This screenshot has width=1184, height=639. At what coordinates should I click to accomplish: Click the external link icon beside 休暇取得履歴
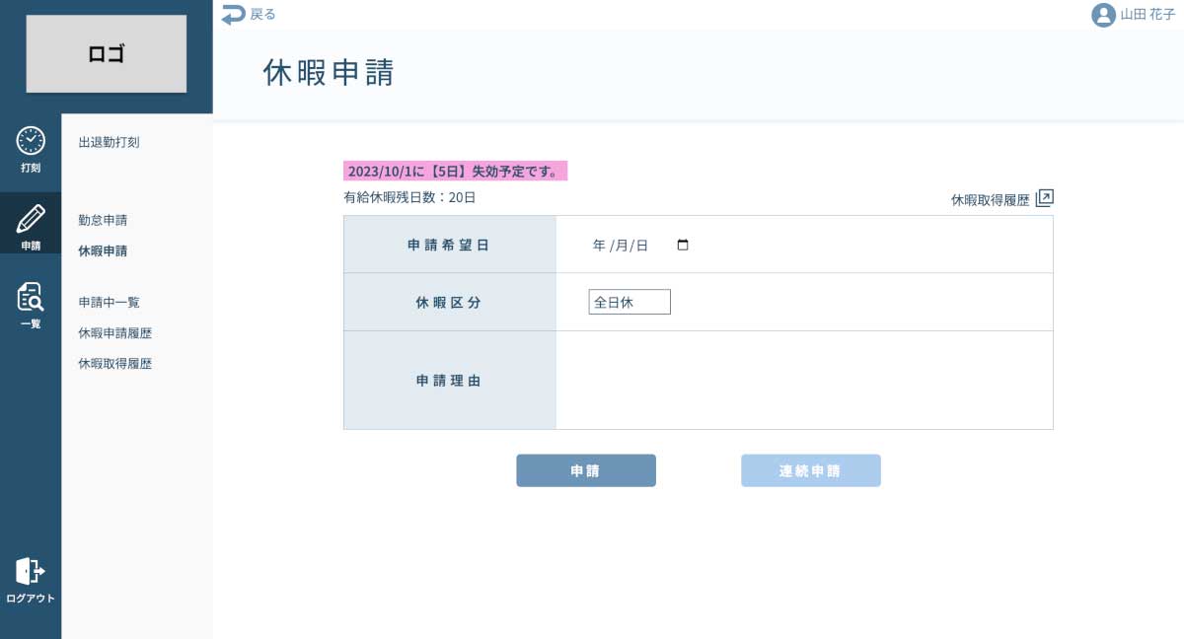(x=1044, y=198)
